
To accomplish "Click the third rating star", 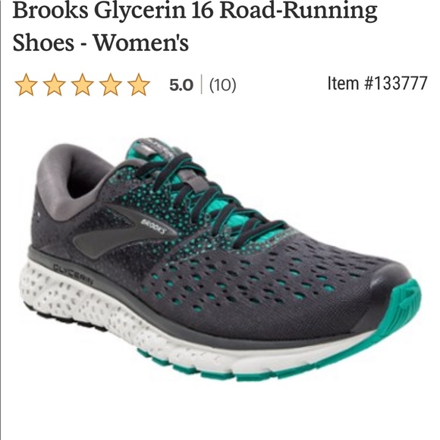I will 82,85.
